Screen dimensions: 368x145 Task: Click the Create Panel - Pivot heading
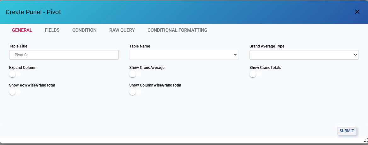click(33, 12)
